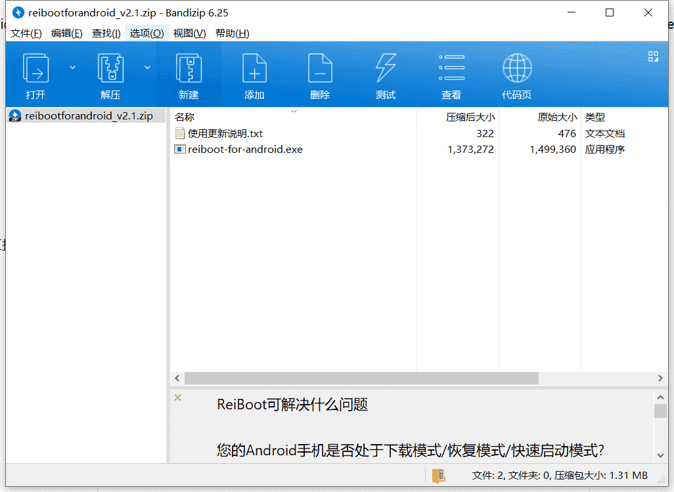
Task: Click the status bar text 文件: 2, 文件夹: 0
Action: [x=512, y=476]
